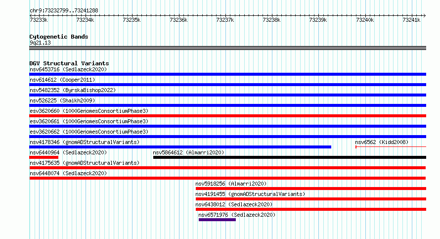440x239 pixels.
Task: Click the nsv526225 (Shaikh2009) label
Action: pos(62,100)
